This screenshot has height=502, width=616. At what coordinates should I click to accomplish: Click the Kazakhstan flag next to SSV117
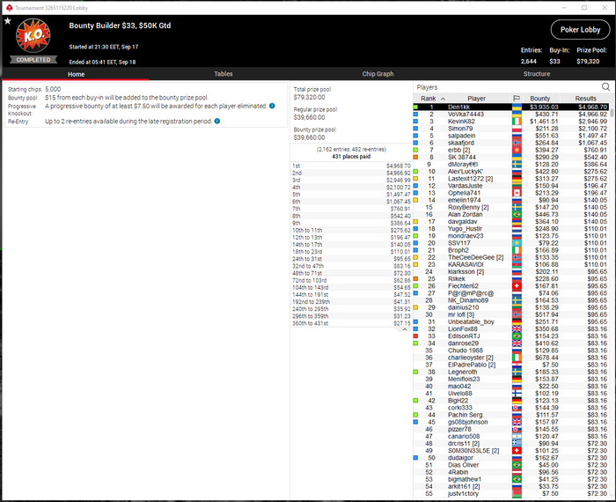pos(517,243)
